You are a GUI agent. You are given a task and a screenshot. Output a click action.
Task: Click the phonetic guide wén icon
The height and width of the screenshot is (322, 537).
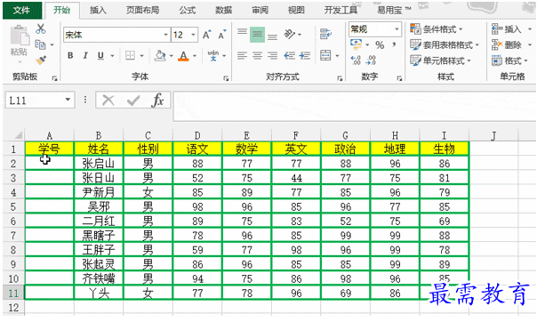pyautogui.click(x=213, y=55)
